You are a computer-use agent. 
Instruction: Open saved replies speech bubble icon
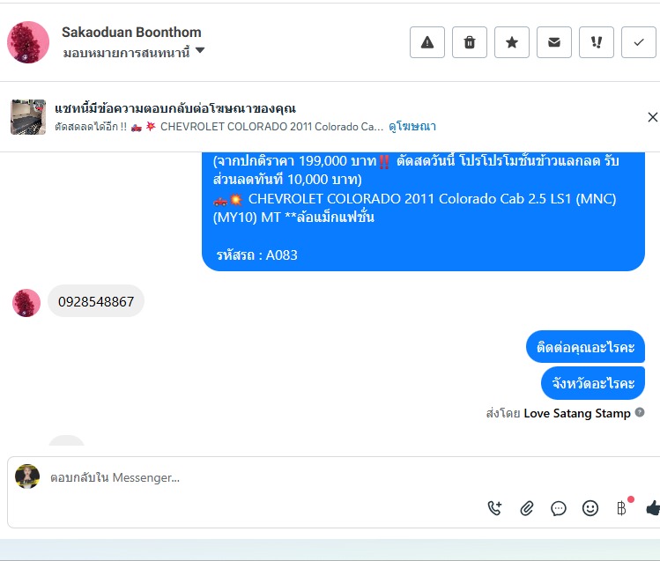click(x=559, y=508)
